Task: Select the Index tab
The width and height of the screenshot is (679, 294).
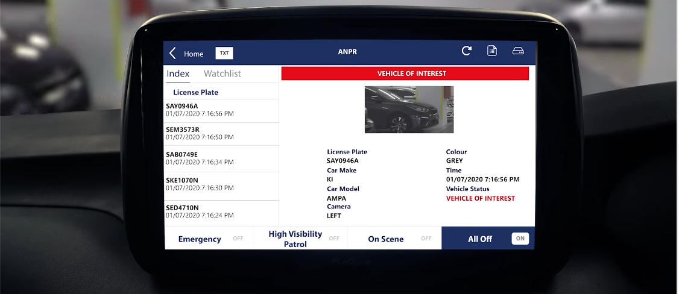Action: point(178,73)
